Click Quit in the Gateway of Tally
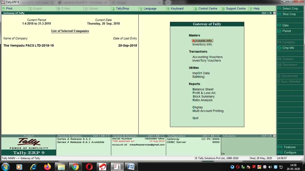This screenshot has height=171, width=305. (195, 118)
